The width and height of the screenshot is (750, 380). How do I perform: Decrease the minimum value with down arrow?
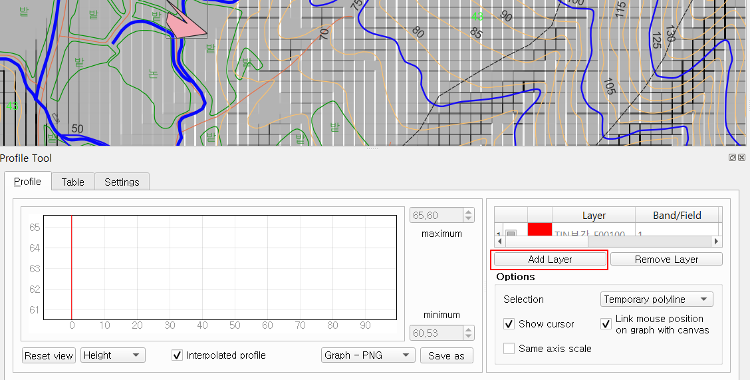click(x=469, y=337)
